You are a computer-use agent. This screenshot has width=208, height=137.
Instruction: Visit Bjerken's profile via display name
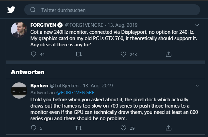[39, 85]
